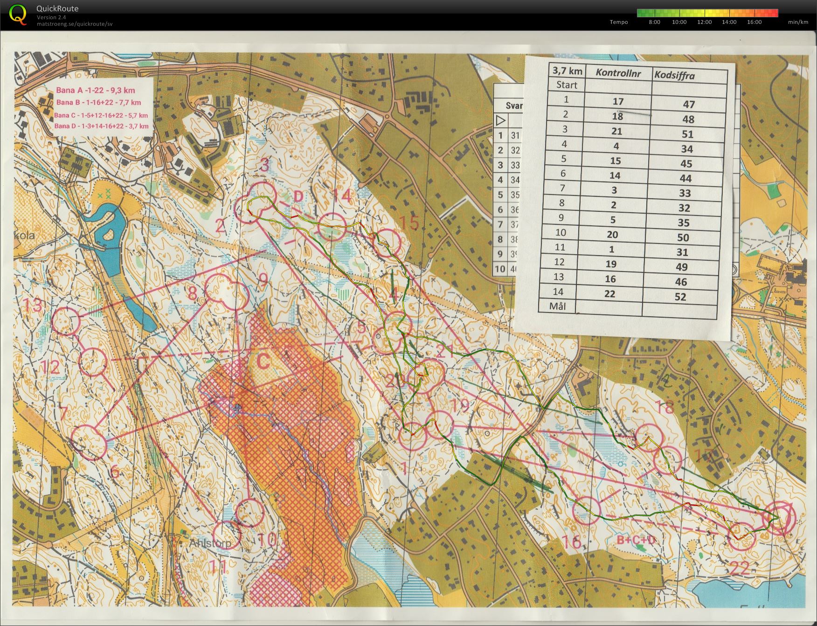
Task: Click the control circle numbered 15
Action: click(x=388, y=243)
